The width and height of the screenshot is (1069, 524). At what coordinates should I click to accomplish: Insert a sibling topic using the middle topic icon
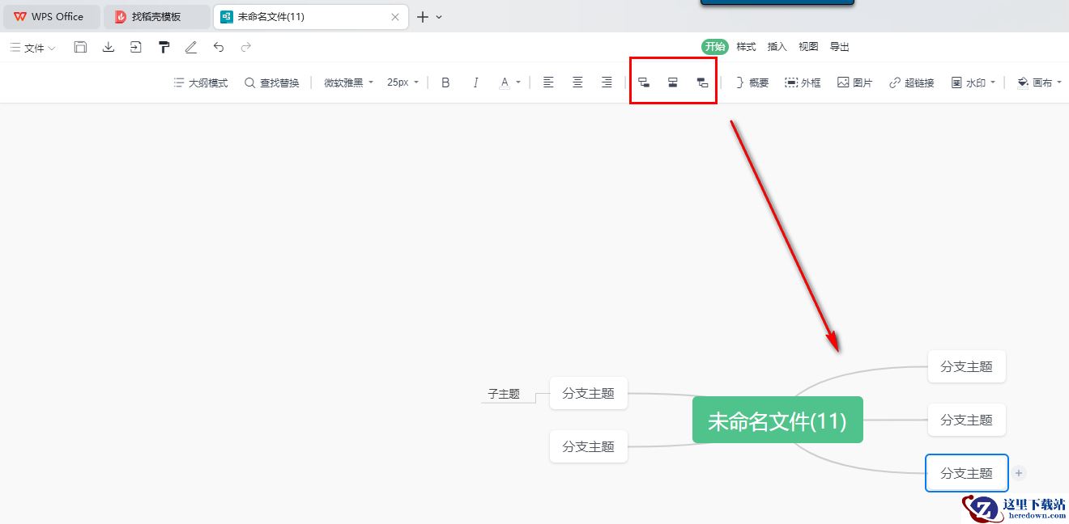[672, 82]
